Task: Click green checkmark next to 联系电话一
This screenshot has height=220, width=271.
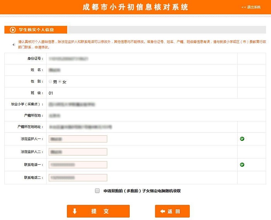Action: [x=242, y=164]
